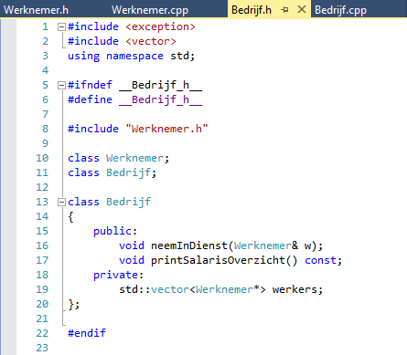Close the Bedrijf.h tab
This screenshot has height=355, width=407.
[302, 9]
